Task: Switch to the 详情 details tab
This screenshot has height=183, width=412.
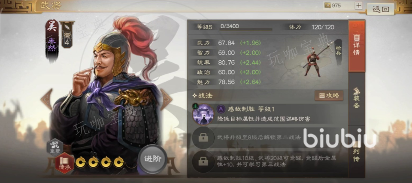Action: click(357, 47)
